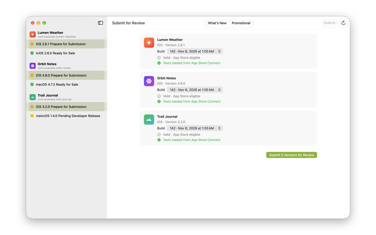
Task: Click Submit 3 Versions for Review
Action: pos(292,155)
